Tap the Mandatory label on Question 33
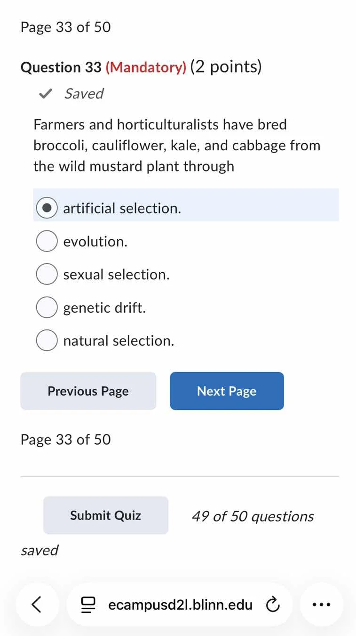Image resolution: width=356 pixels, height=636 pixels. (146, 67)
